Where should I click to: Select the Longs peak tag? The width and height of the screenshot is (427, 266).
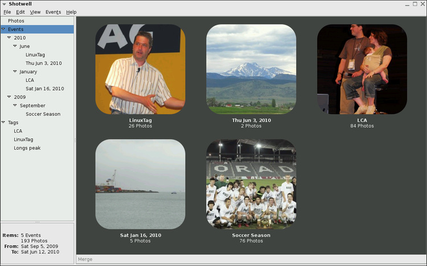27,148
